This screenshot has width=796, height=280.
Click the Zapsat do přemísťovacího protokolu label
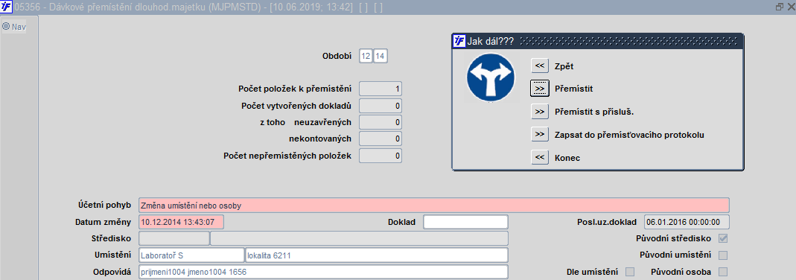click(629, 135)
